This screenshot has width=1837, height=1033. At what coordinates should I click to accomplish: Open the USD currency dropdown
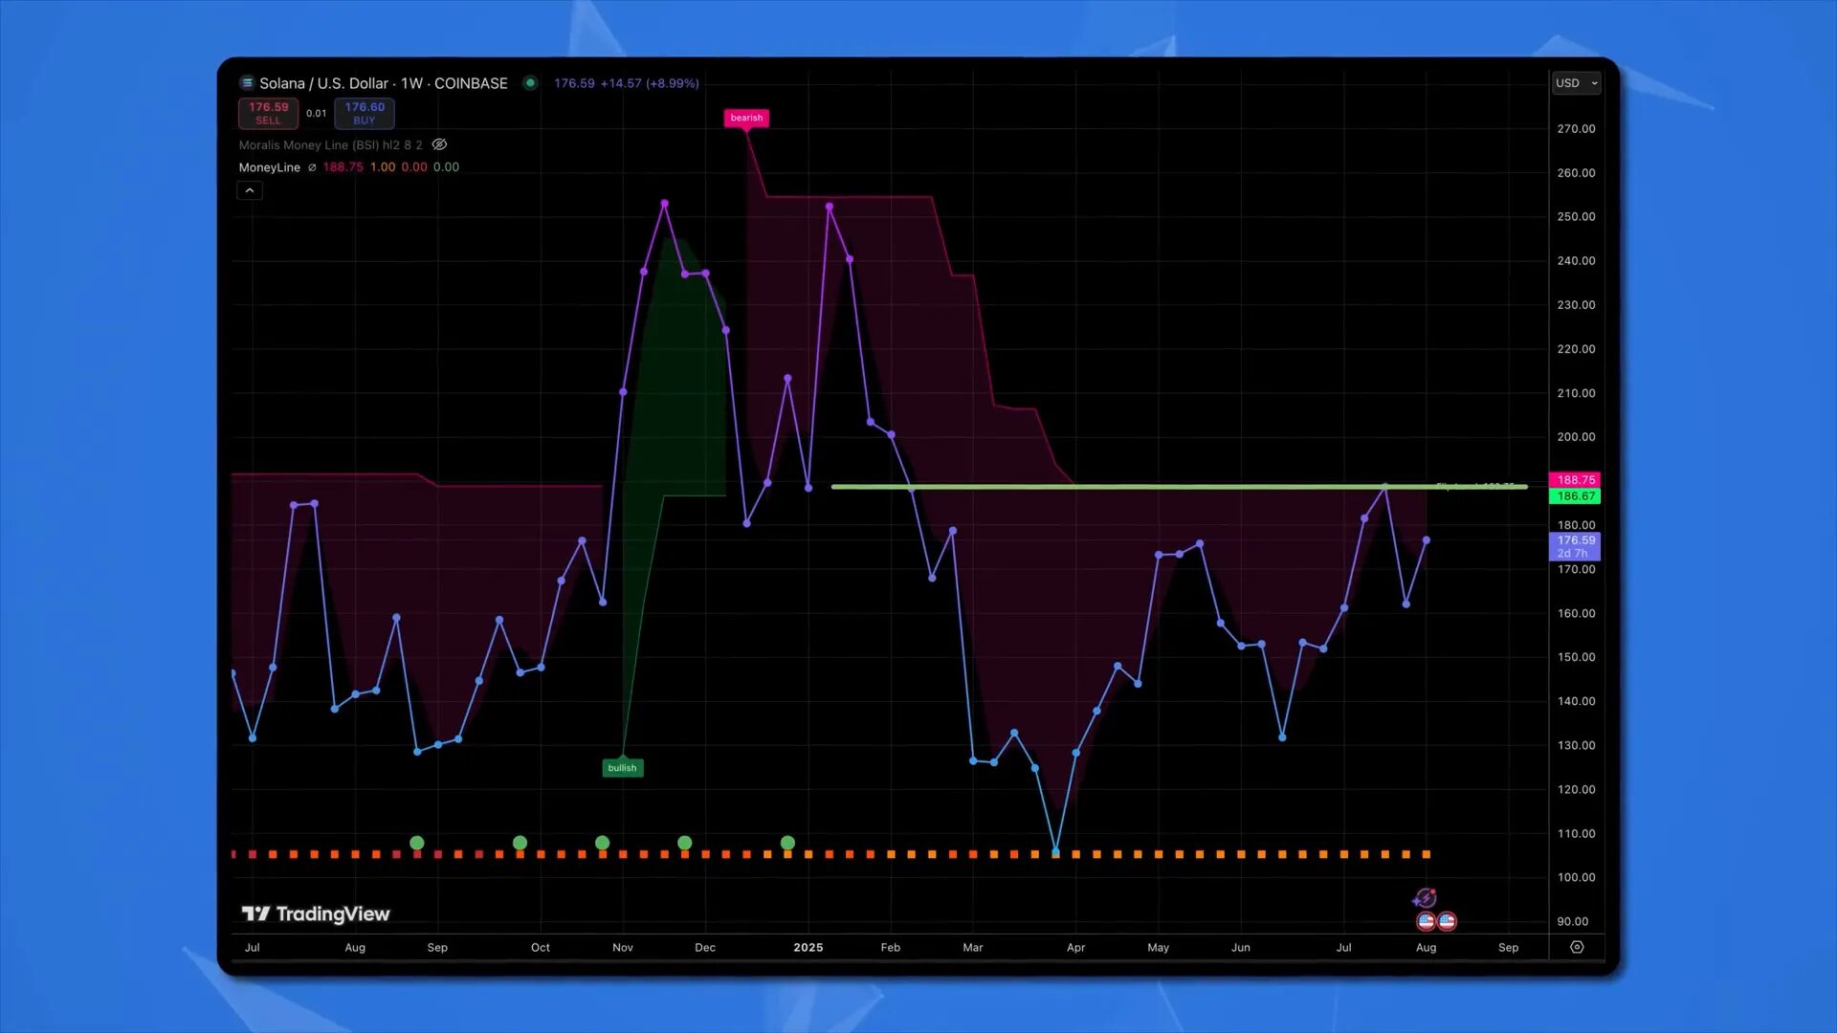1575,83
